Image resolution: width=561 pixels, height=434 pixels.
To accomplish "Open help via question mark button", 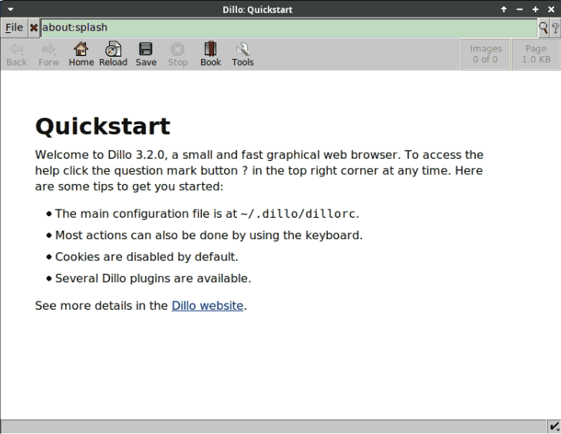I will [555, 28].
